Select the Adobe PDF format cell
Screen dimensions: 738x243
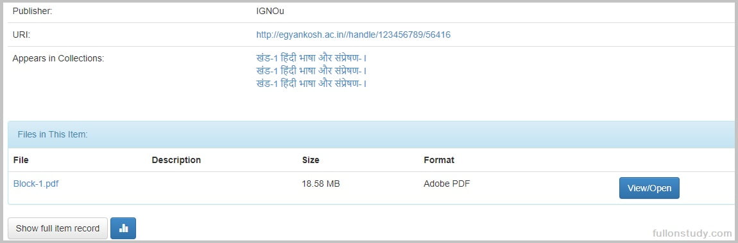[447, 184]
